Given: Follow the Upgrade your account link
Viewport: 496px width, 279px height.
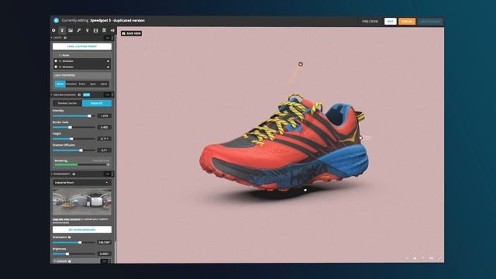Looking at the screenshot, I should point(67,219).
